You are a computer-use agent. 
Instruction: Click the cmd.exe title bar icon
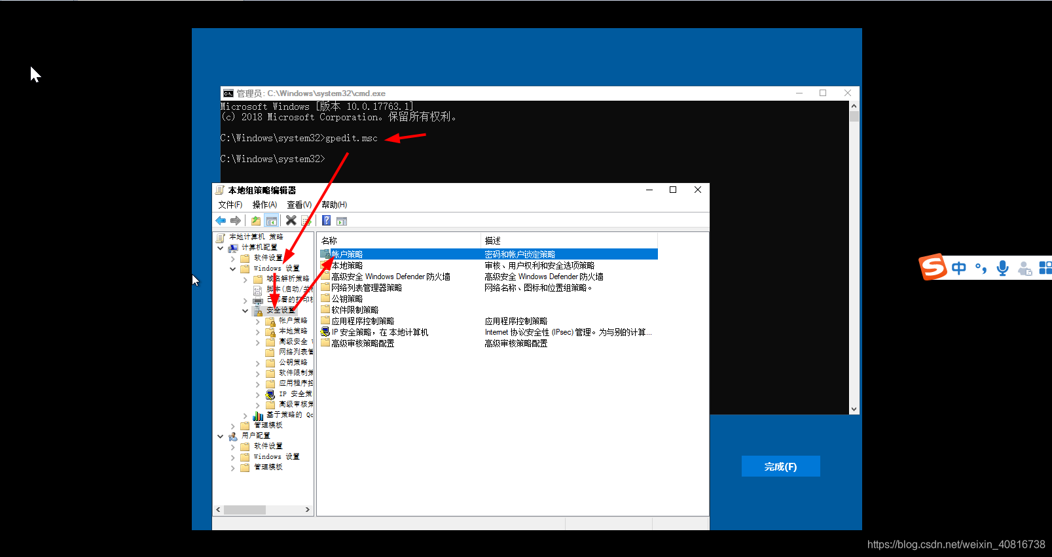coord(228,93)
